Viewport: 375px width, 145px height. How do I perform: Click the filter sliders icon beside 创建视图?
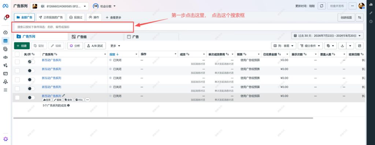pyautogui.click(x=360, y=18)
